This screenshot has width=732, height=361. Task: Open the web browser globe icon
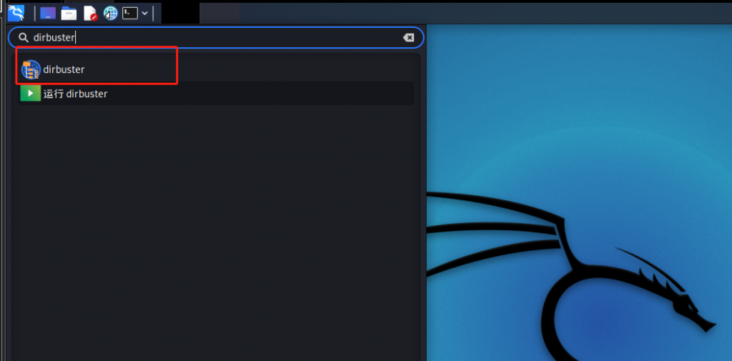pos(110,13)
